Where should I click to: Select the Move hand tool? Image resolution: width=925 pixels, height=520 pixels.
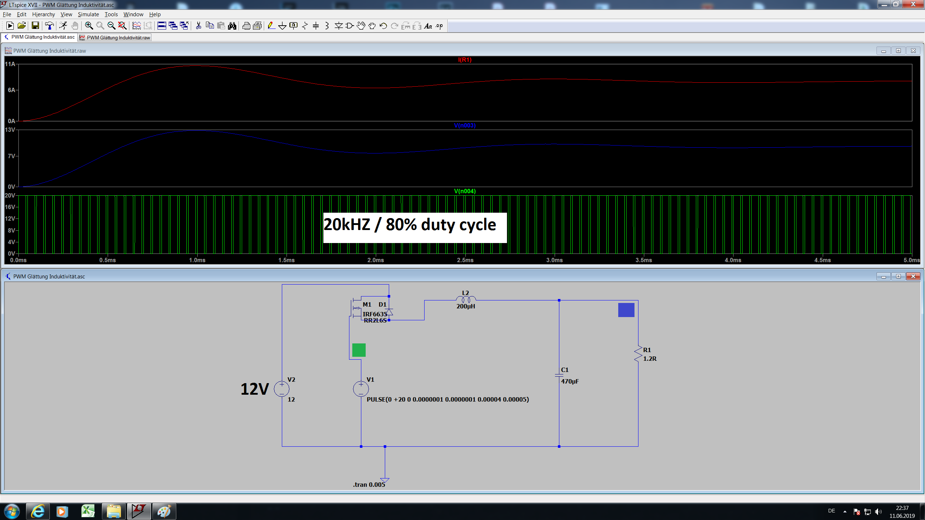(361, 26)
